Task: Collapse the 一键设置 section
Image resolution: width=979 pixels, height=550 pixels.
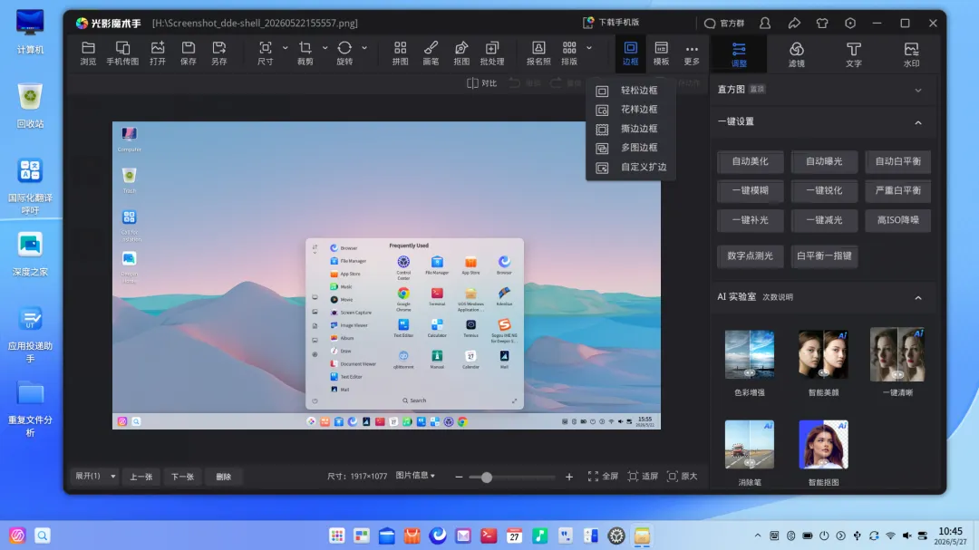Action: tap(917, 122)
